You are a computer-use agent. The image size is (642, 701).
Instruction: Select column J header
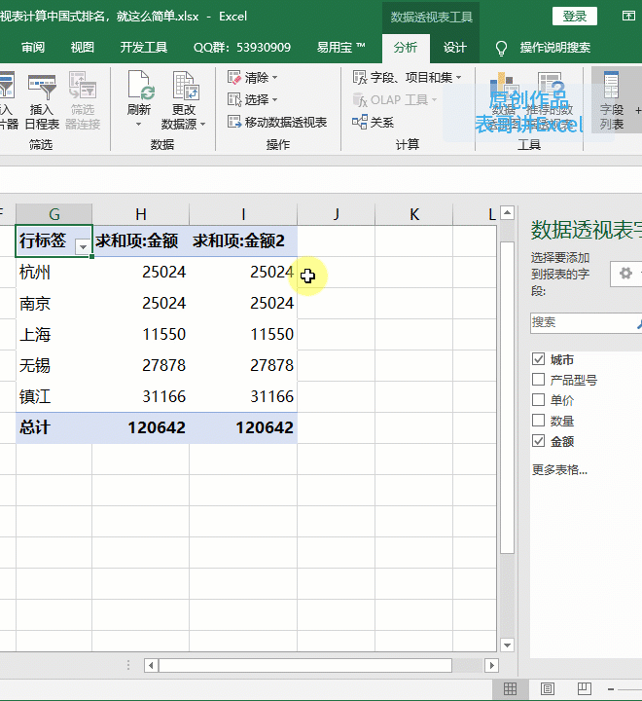(x=336, y=214)
